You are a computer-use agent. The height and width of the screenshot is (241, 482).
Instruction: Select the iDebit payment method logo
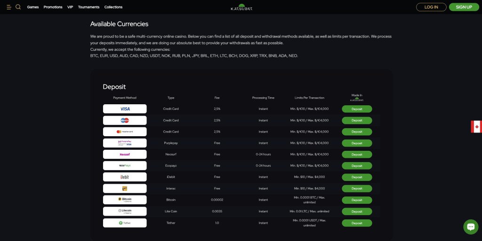point(125,177)
